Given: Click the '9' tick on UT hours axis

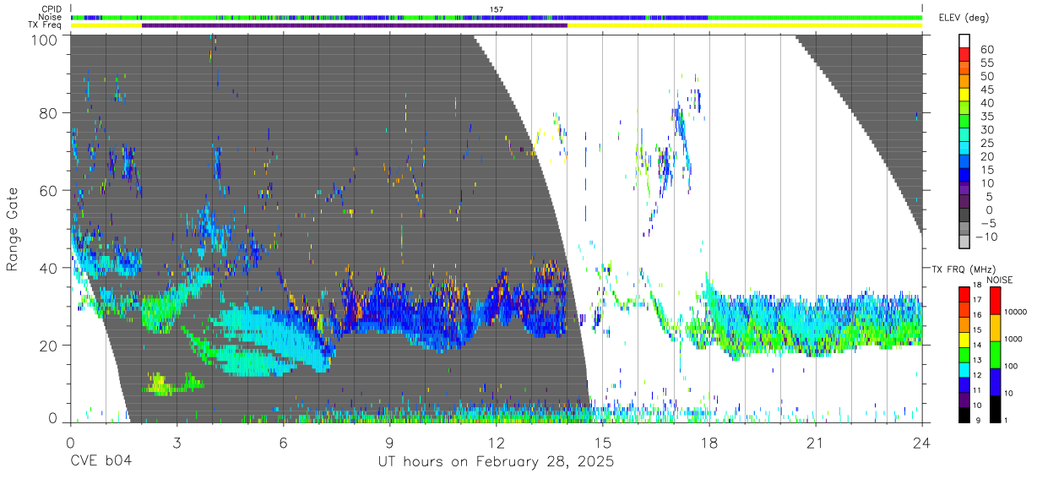Looking at the screenshot, I should click(x=390, y=442).
